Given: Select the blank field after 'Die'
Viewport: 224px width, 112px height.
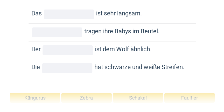Looking at the screenshot, I should point(67,68).
